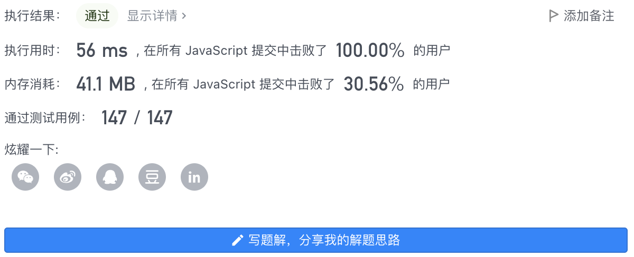
Task: Select the 41.1 MB memory value
Action: pyautogui.click(x=106, y=84)
